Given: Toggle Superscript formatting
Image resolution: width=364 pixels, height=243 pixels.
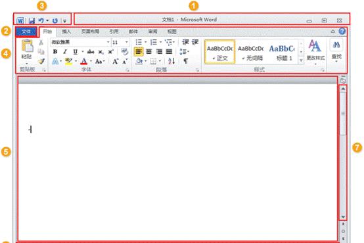Looking at the screenshot, I should 111,51.
